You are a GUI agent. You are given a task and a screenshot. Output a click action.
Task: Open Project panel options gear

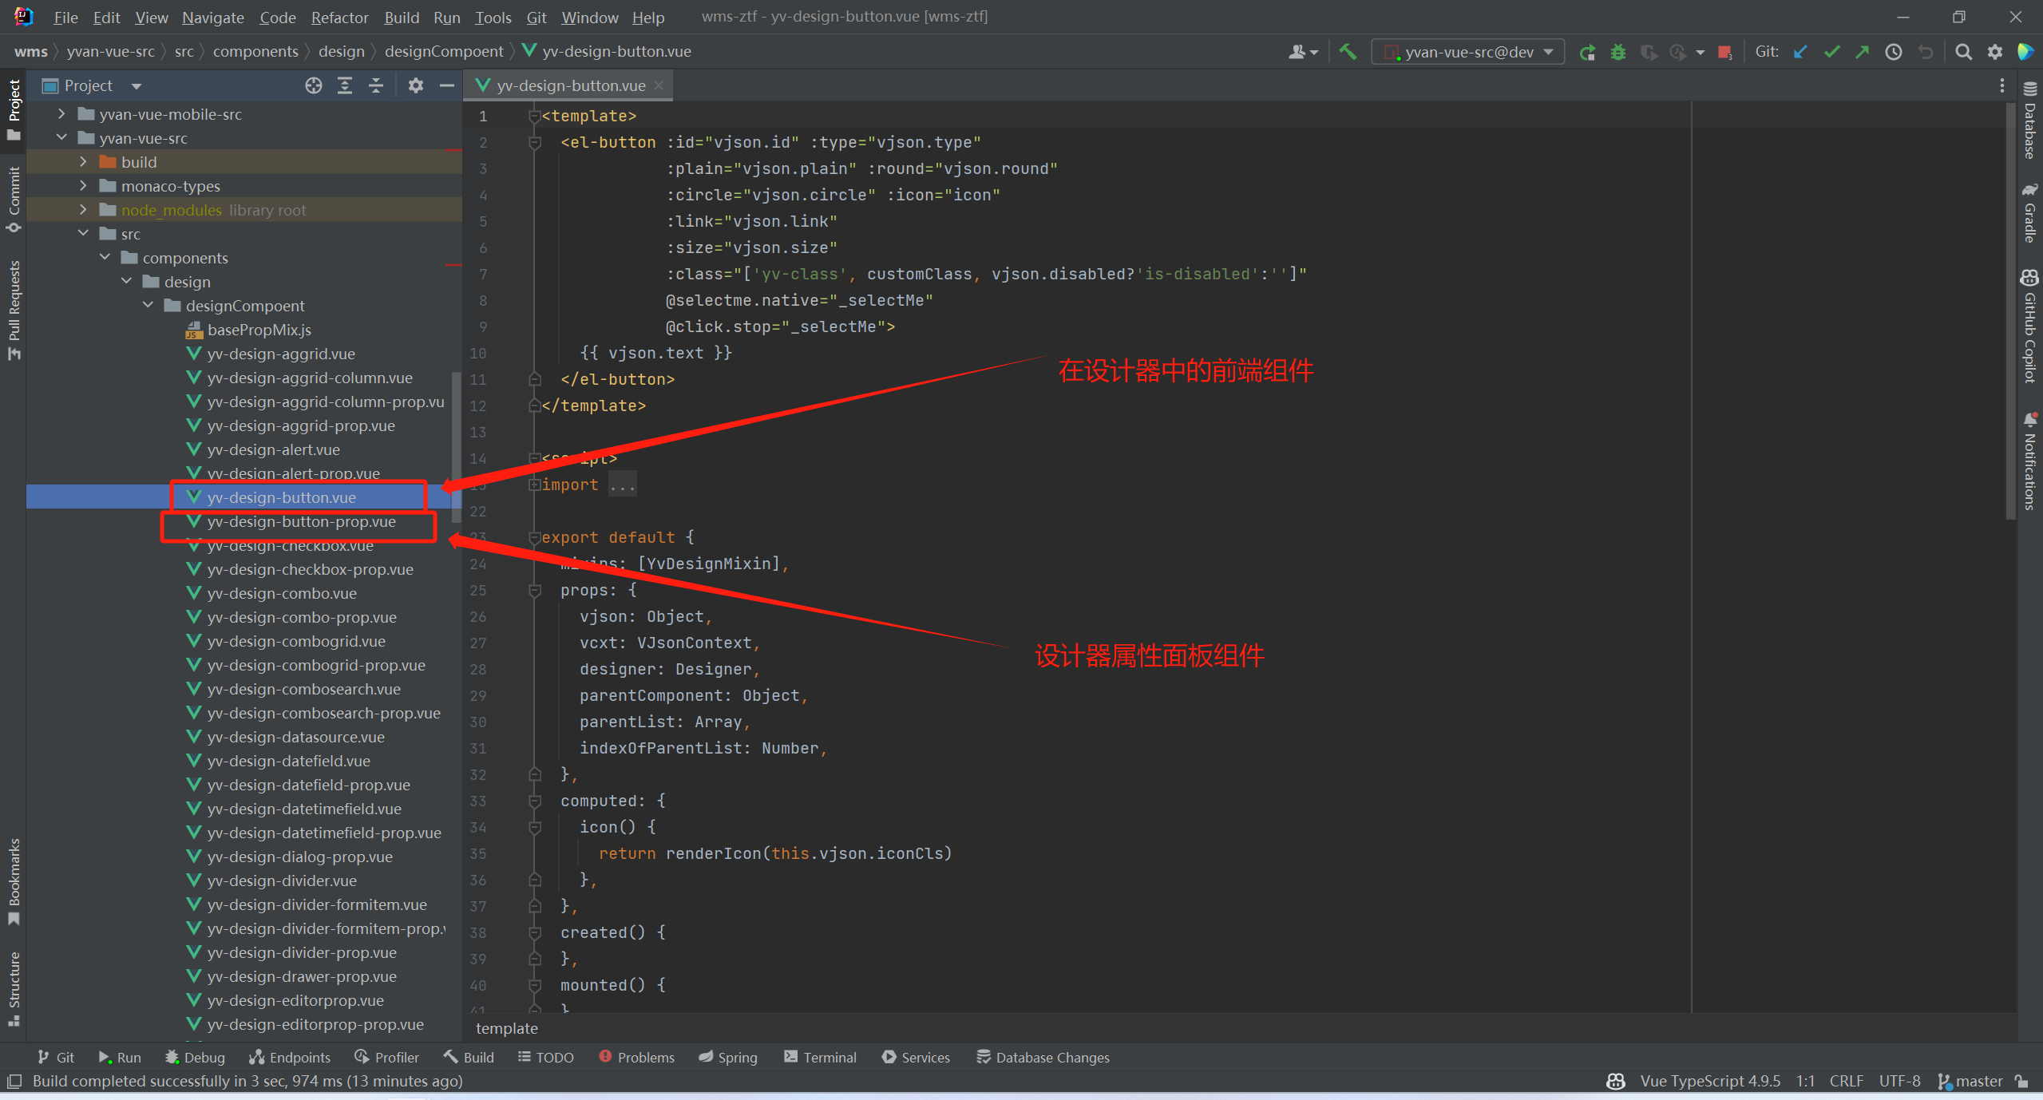click(416, 85)
